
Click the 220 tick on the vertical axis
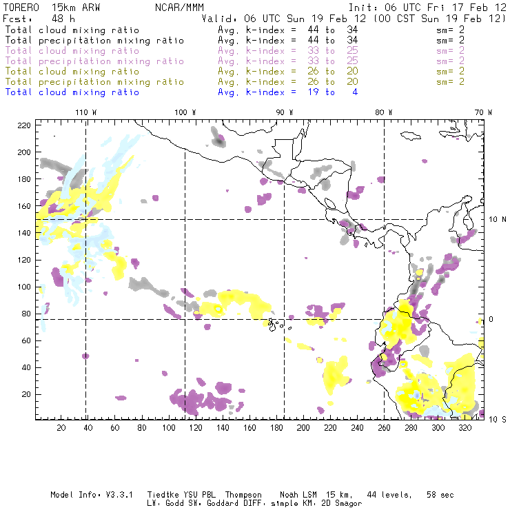pyautogui.click(x=24, y=125)
